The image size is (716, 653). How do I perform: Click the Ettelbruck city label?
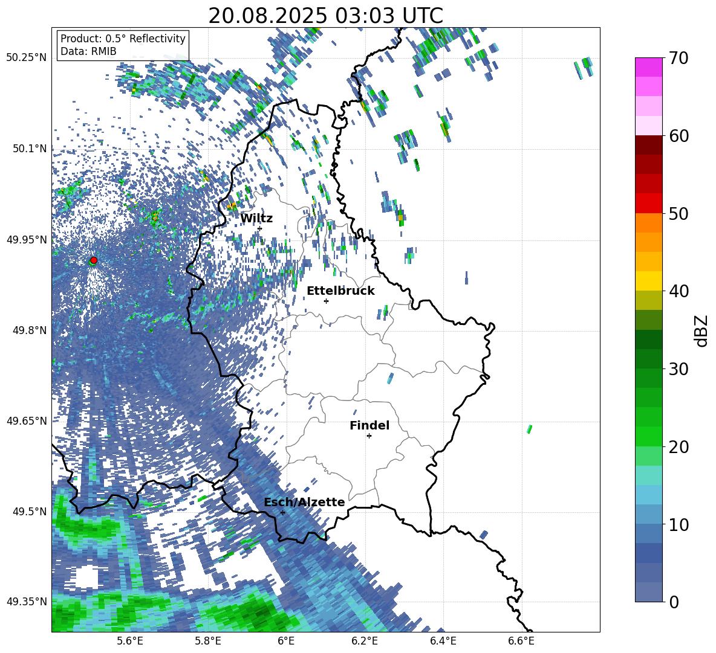(340, 291)
